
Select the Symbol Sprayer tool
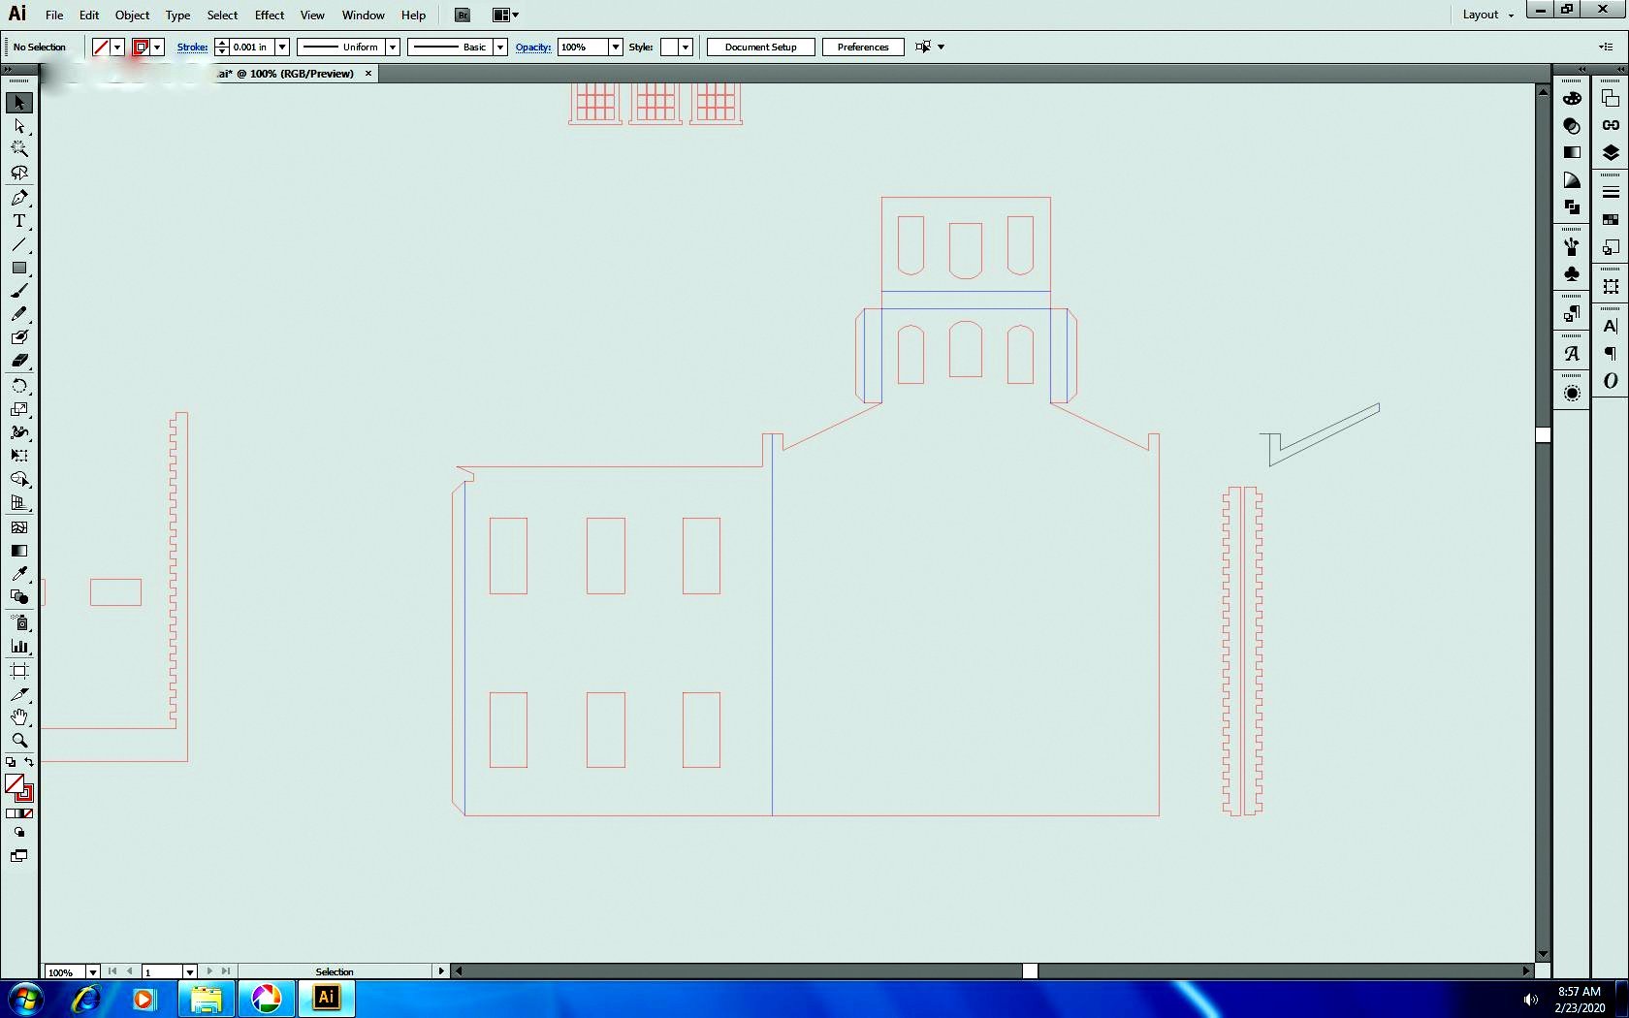[19, 622]
